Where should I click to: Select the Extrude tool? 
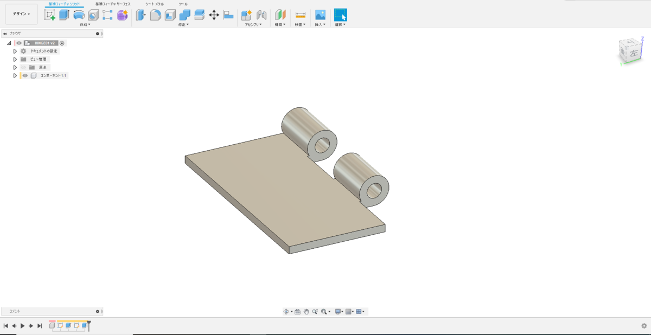pyautogui.click(x=64, y=15)
